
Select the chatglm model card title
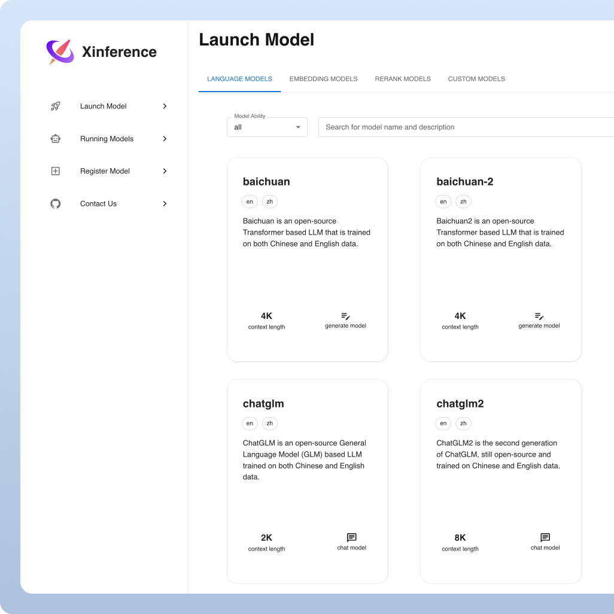[263, 404]
